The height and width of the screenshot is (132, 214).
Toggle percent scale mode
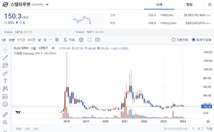193,129
